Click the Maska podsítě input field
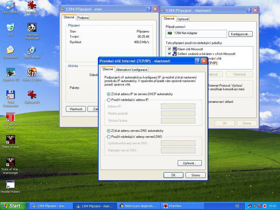280x210 pixels. click(x=178, y=113)
